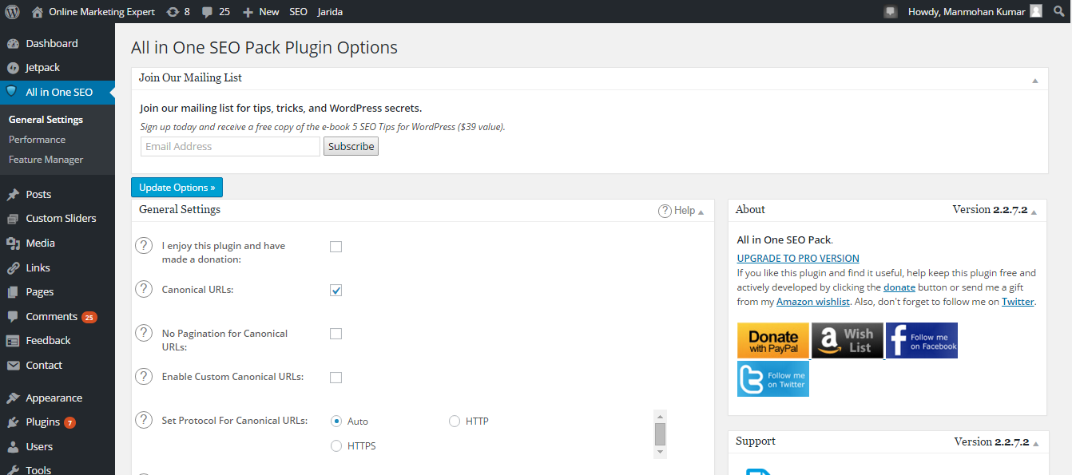1072x475 pixels.
Task: Select the Auto protocol radio button
Action: [336, 421]
